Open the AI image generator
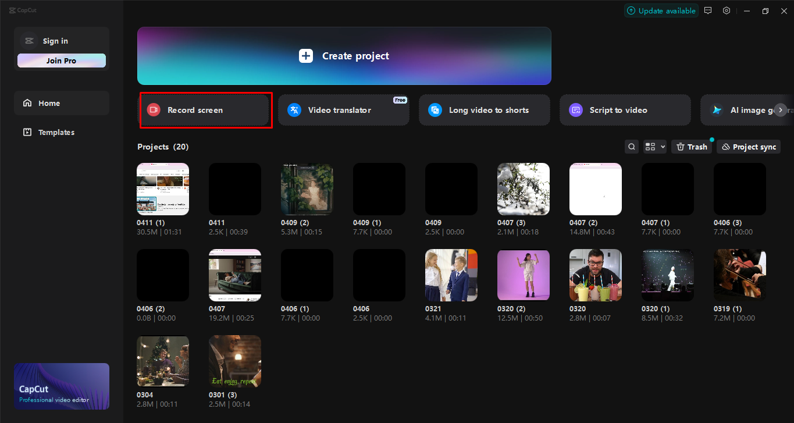This screenshot has height=423, width=794. coord(750,110)
